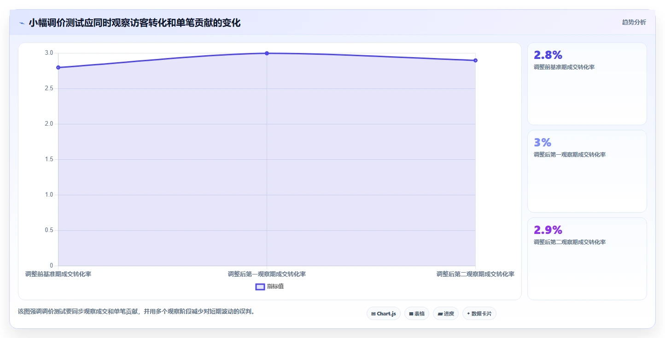The image size is (665, 338).
Task: Click the footer description starting 该图强调调价测试
Action: pos(136,312)
